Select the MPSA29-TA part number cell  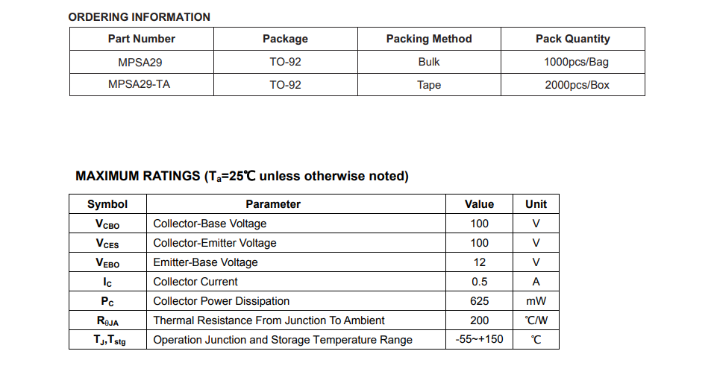click(141, 84)
